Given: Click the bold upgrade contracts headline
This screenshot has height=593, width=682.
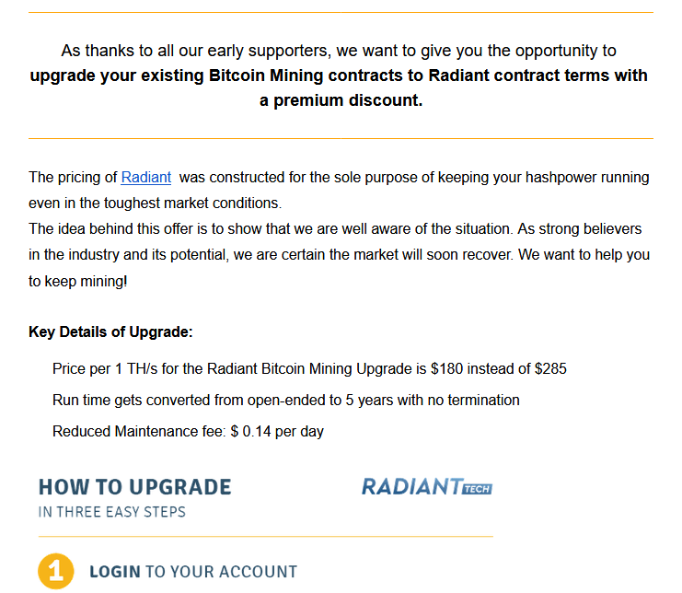Looking at the screenshot, I should (x=339, y=76).
